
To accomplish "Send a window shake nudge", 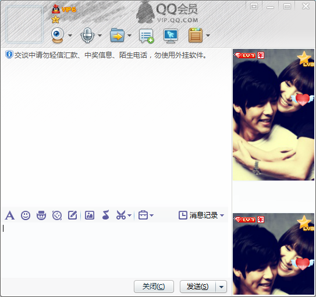I will click(57, 215).
